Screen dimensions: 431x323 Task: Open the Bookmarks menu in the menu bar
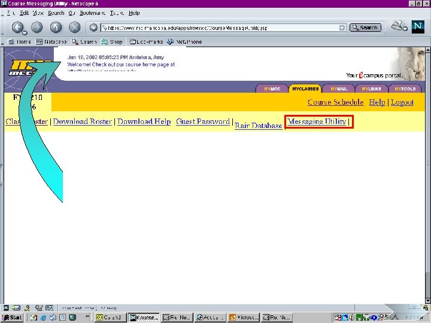coord(92,13)
